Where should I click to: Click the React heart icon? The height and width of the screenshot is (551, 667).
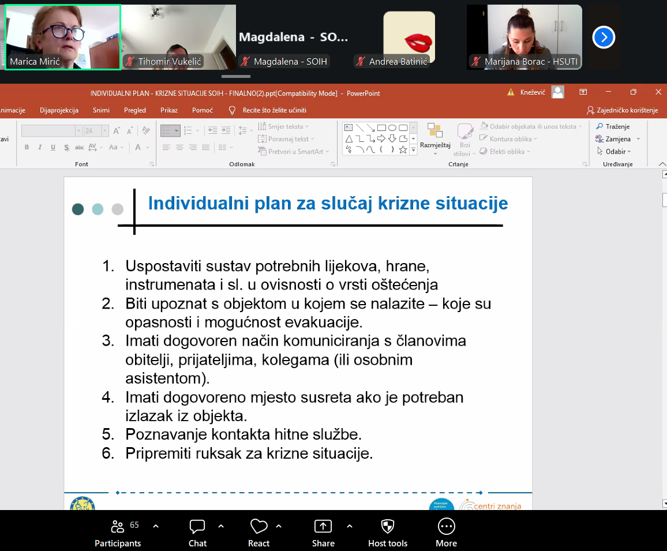coord(258,532)
